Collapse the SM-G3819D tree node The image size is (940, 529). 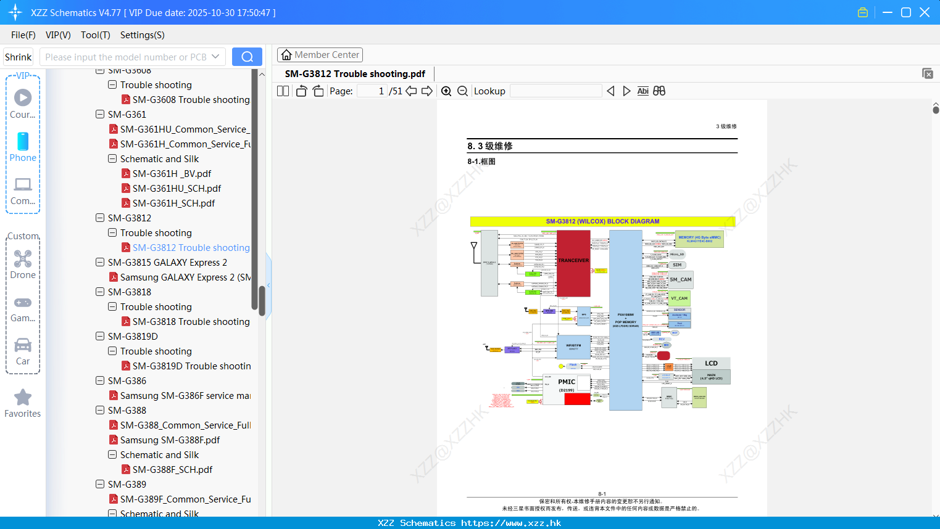tap(100, 336)
